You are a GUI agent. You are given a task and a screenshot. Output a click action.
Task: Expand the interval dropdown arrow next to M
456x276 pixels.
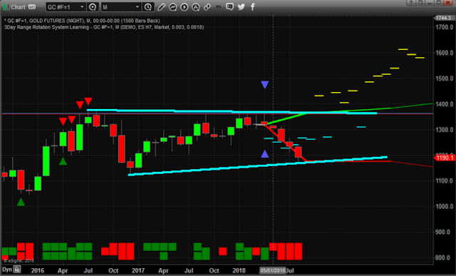point(138,6)
